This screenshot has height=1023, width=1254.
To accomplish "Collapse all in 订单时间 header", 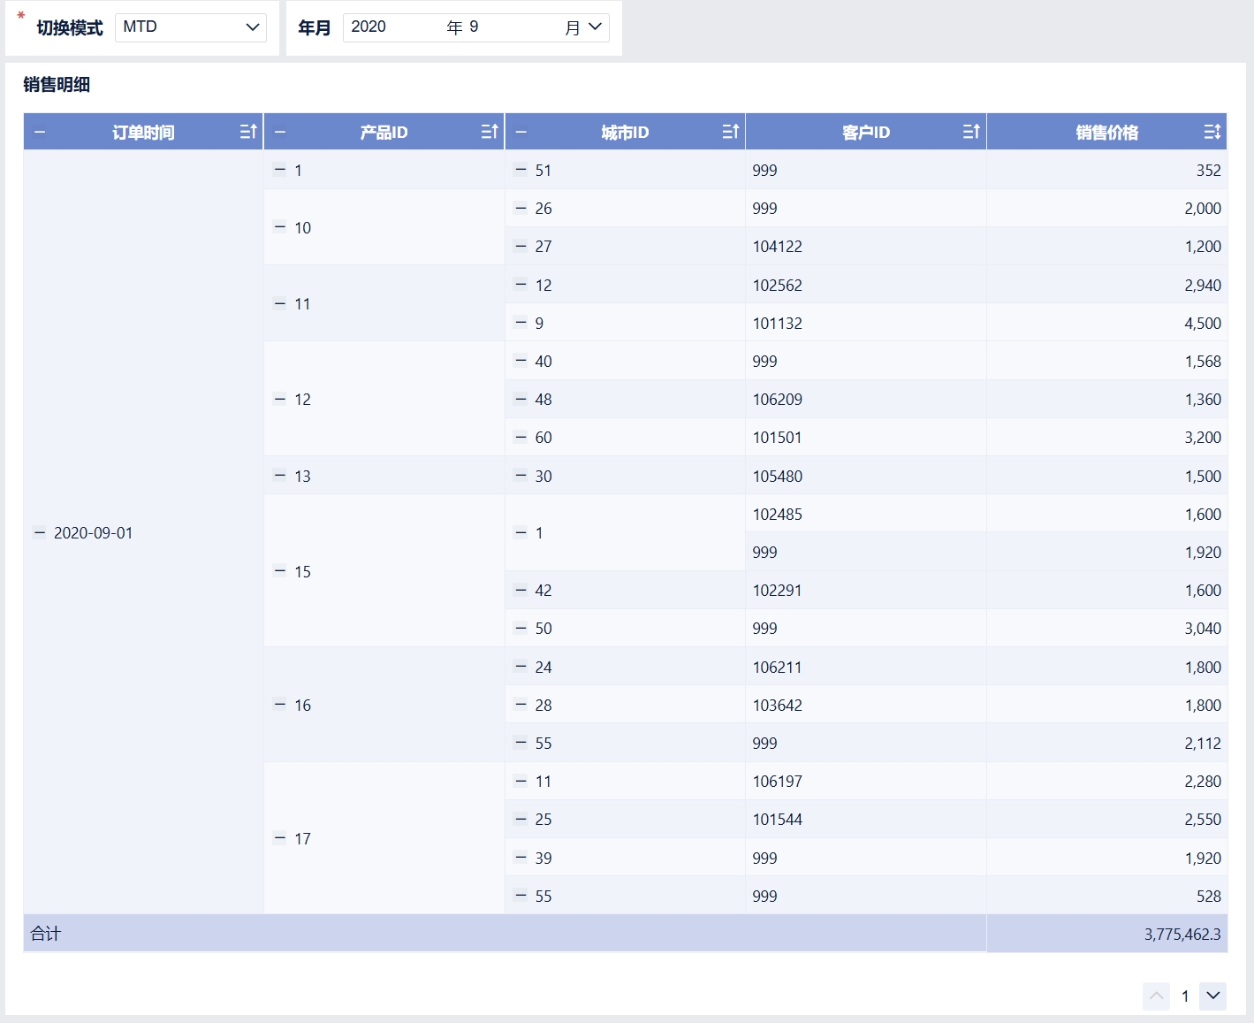I will [x=40, y=132].
